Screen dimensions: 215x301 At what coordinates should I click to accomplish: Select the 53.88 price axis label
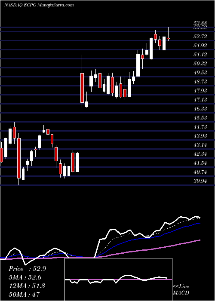pyautogui.click(x=200, y=24)
